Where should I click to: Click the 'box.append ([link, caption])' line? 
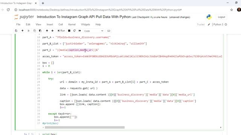[80, 104]
